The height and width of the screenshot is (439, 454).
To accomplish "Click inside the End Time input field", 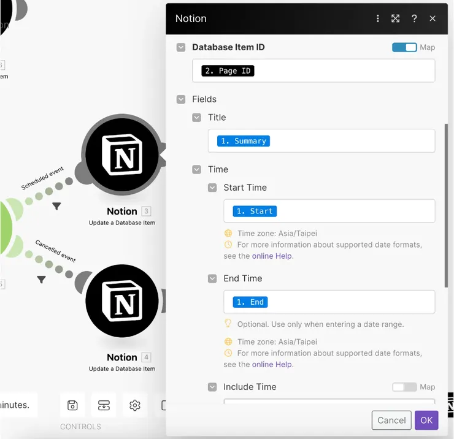I will pos(329,302).
